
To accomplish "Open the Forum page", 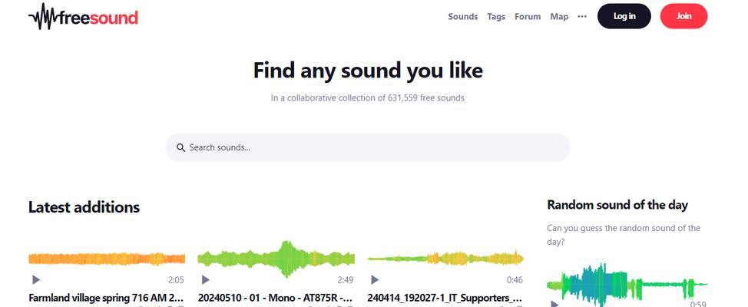I will pos(528,16).
